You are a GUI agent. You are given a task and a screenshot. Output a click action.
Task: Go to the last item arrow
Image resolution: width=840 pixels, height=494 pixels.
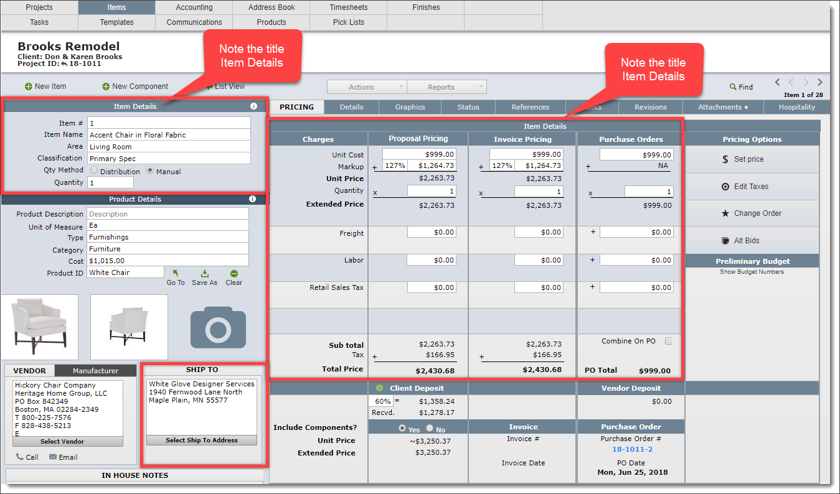tap(820, 82)
